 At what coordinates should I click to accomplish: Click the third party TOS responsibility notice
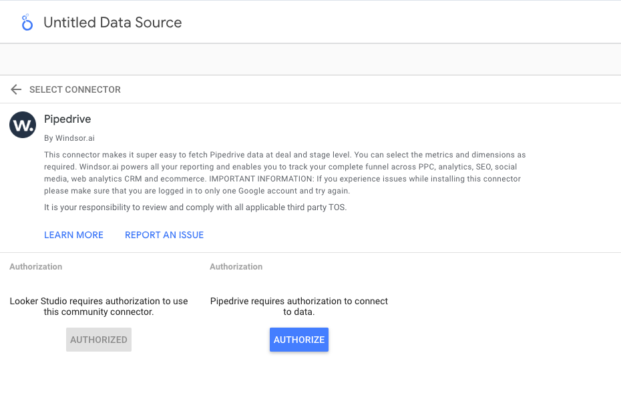click(195, 208)
